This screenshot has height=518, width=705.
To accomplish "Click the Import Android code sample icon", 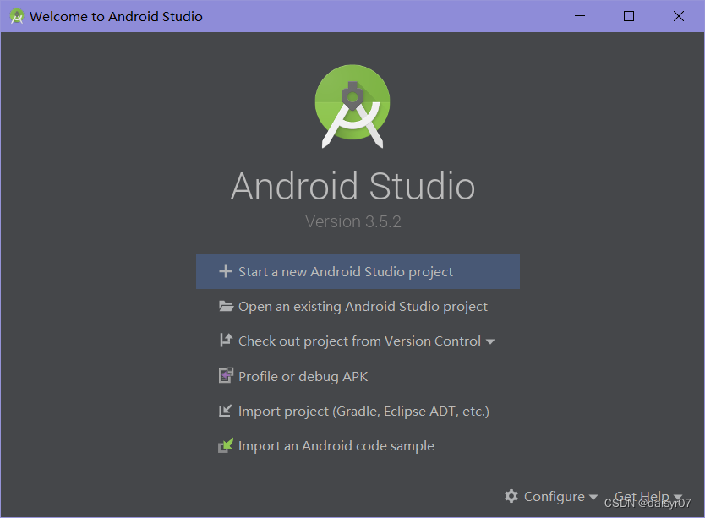I will pyautogui.click(x=226, y=445).
